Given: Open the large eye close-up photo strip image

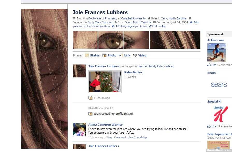Looking at the screenshot, I should 111,40.
